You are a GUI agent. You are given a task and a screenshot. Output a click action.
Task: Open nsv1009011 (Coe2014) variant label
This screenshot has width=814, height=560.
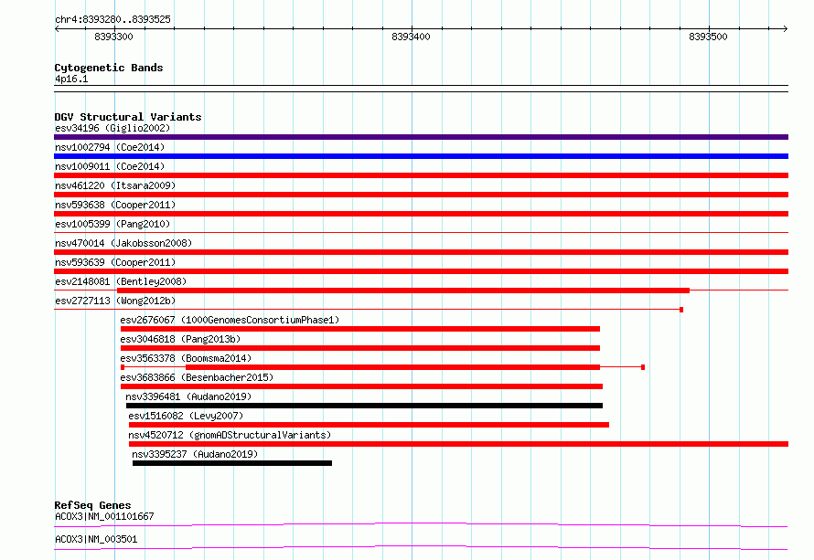[x=110, y=166]
